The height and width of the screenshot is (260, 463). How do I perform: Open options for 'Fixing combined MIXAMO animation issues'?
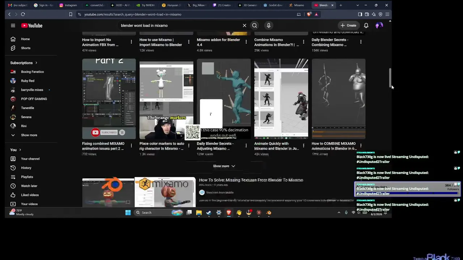click(131, 146)
